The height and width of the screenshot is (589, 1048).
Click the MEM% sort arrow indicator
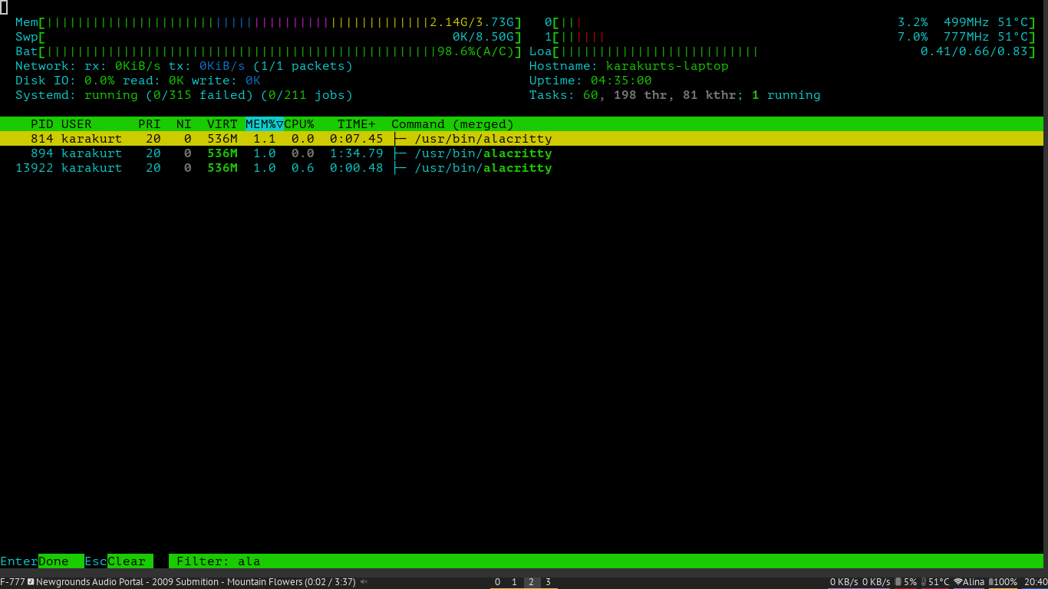pos(280,124)
